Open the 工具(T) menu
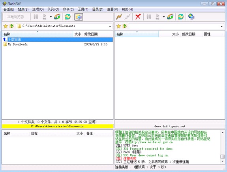 pyautogui.click(x=83, y=9)
